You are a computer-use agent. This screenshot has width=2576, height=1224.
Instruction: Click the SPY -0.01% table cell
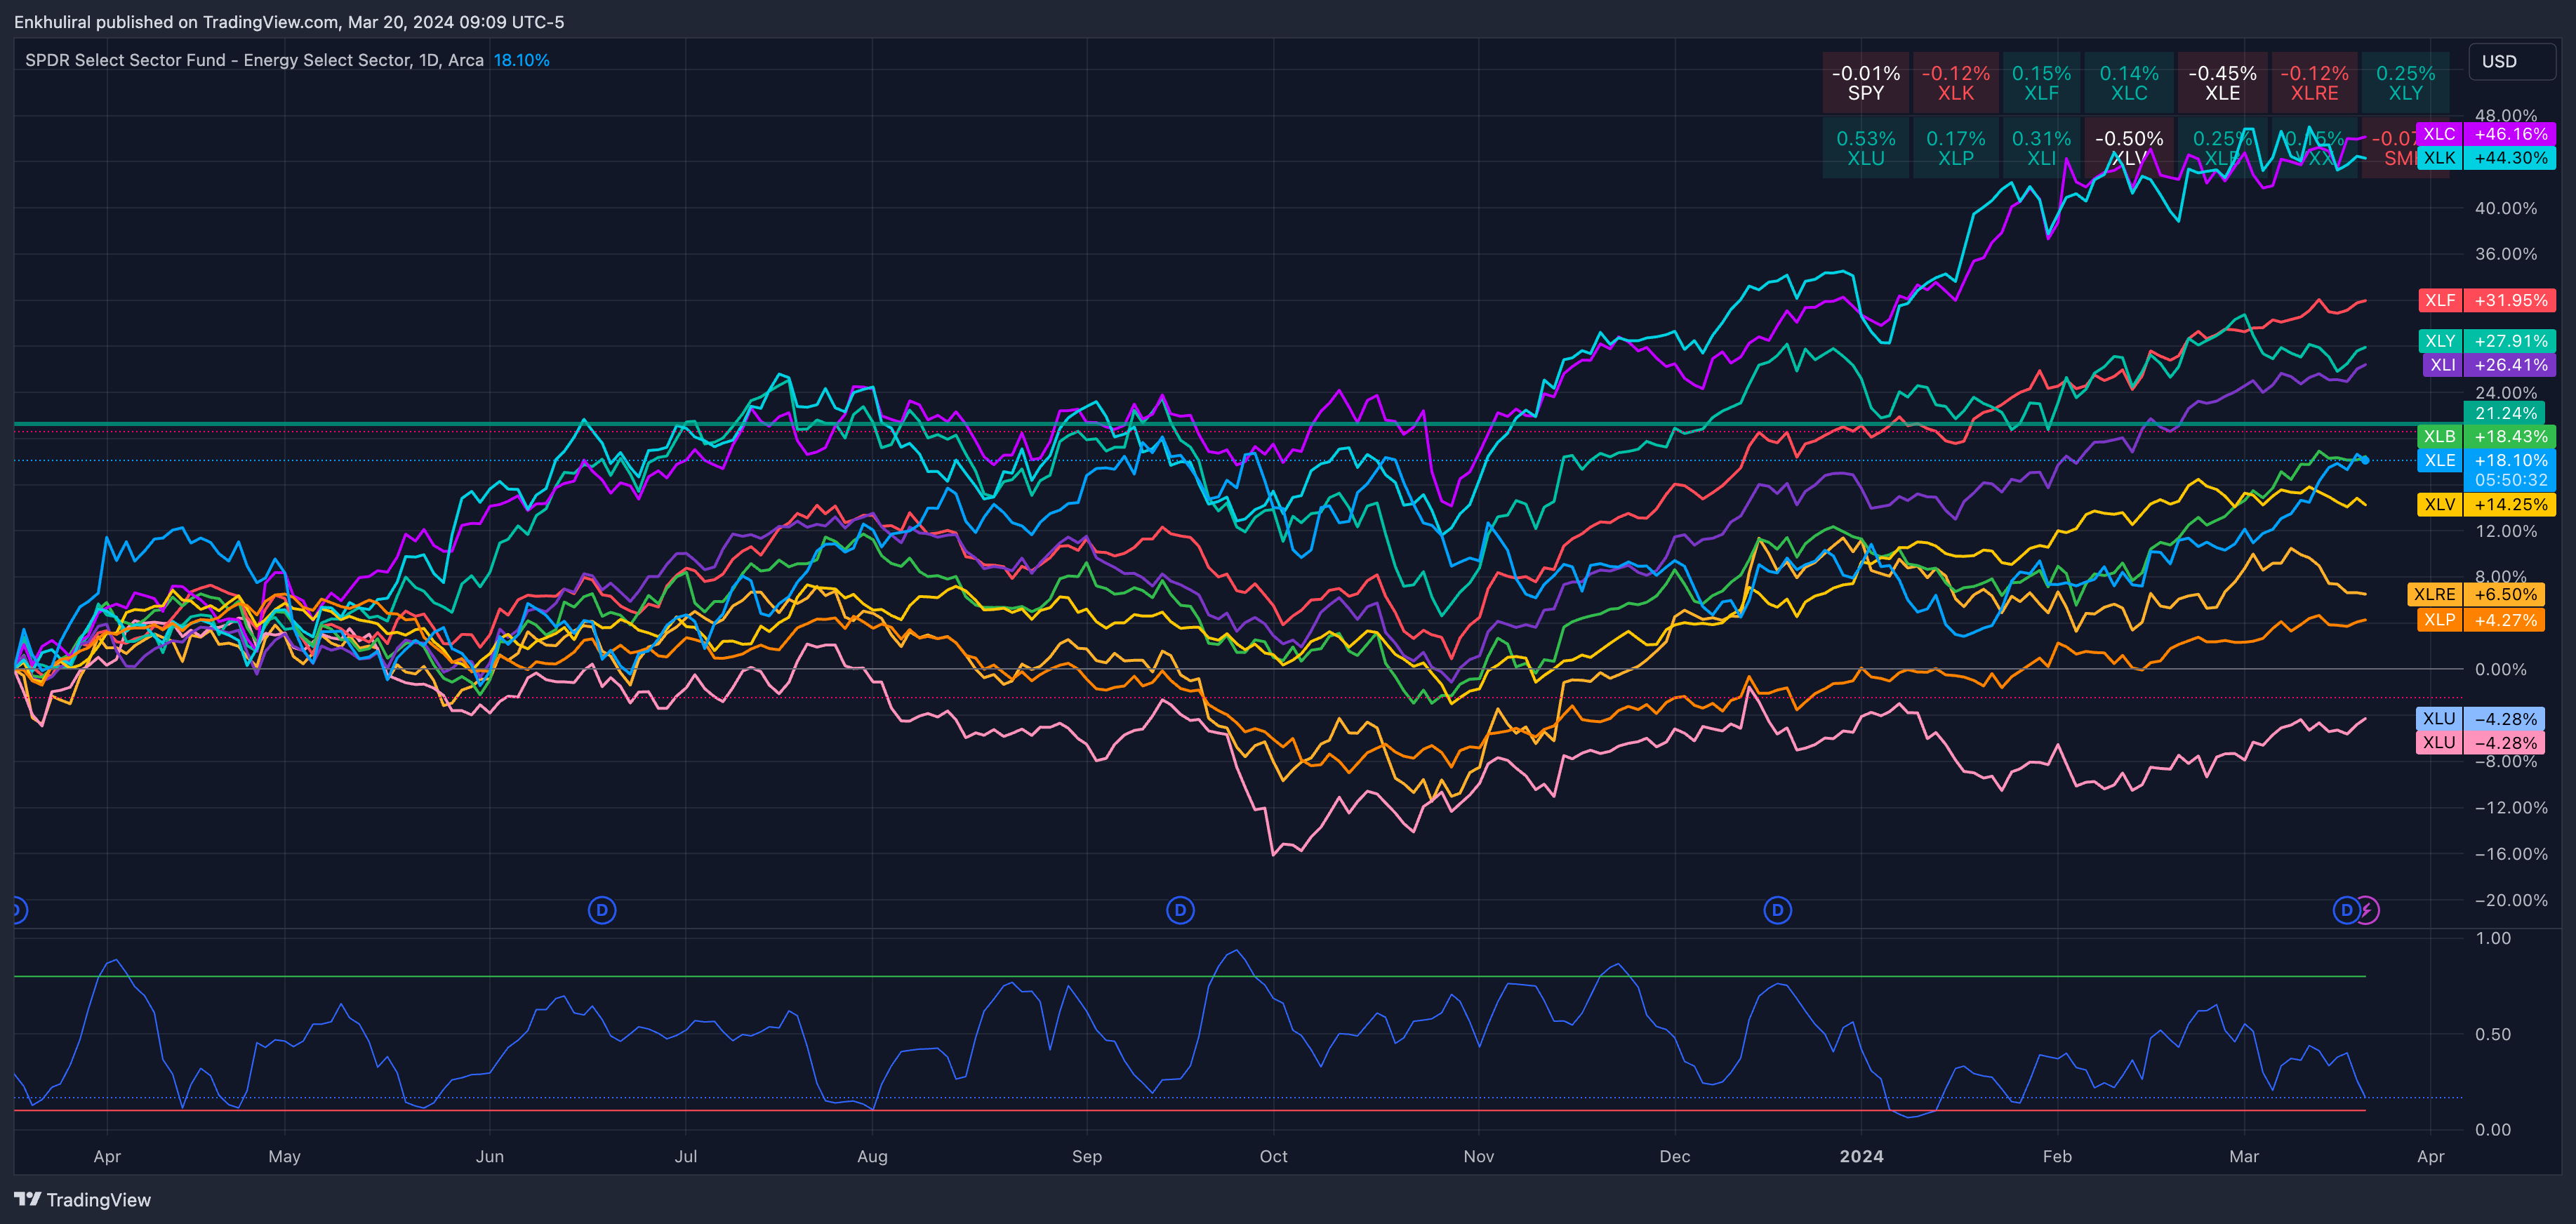[x=1865, y=83]
